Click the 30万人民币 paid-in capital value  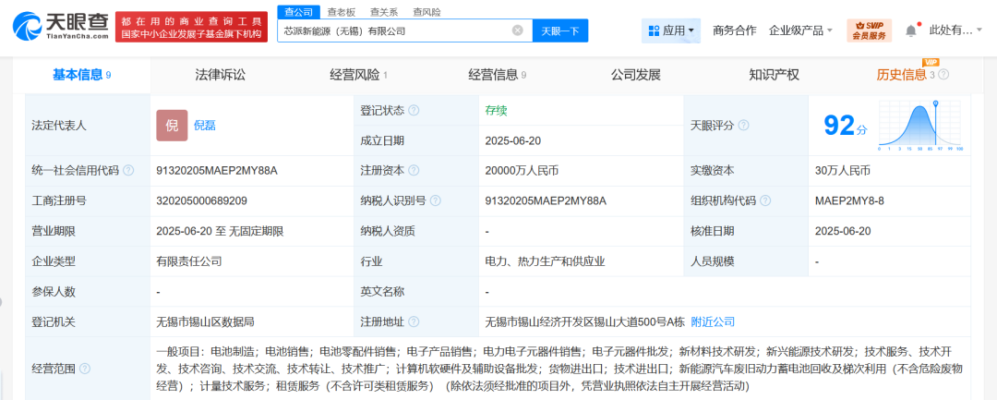pos(843,170)
